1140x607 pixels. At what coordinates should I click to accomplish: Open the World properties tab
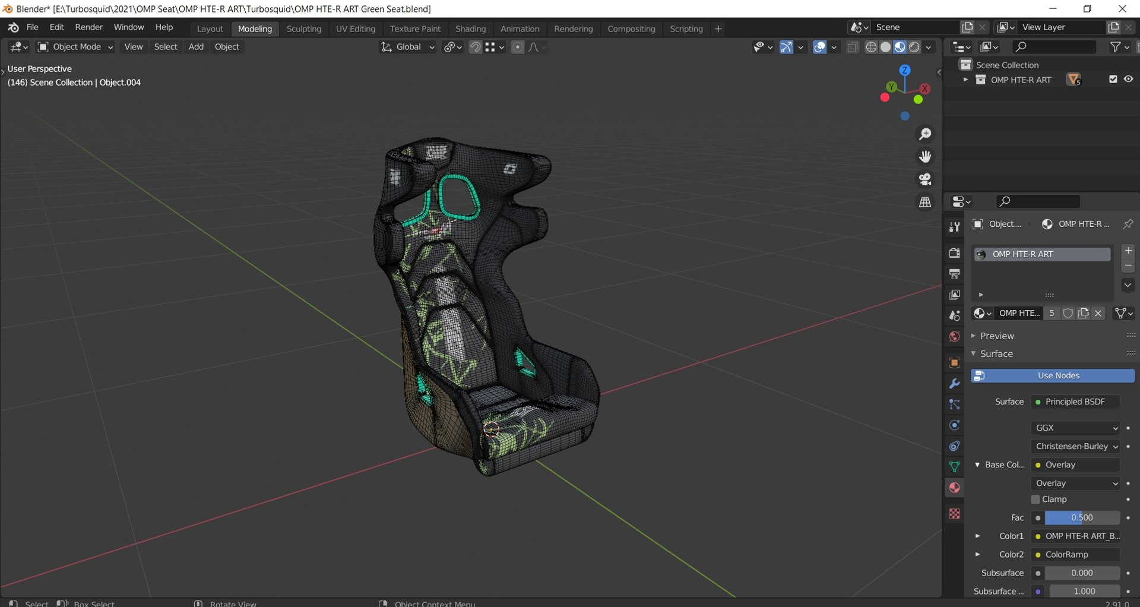[954, 337]
